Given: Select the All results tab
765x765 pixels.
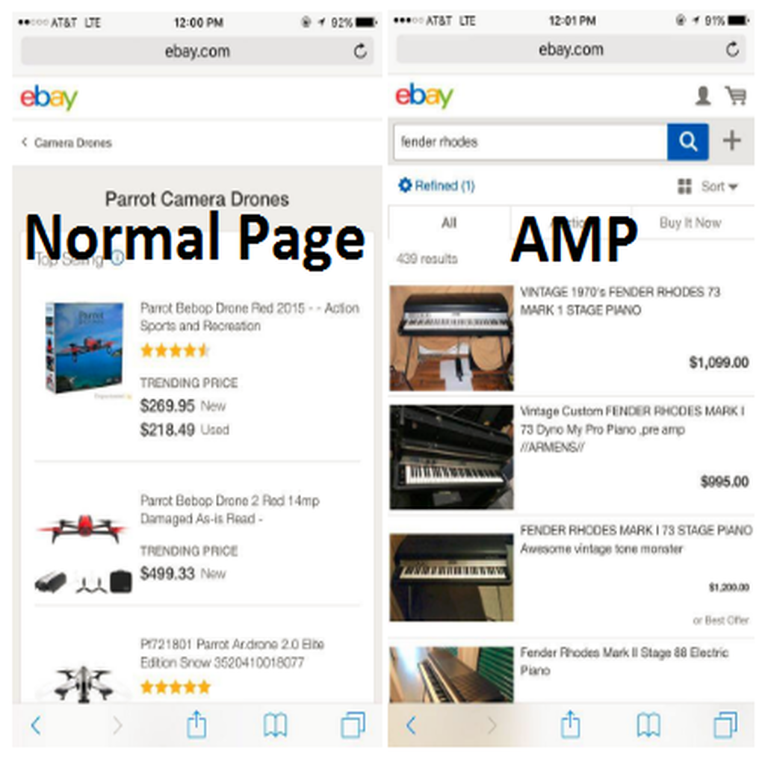Looking at the screenshot, I should point(449,223).
